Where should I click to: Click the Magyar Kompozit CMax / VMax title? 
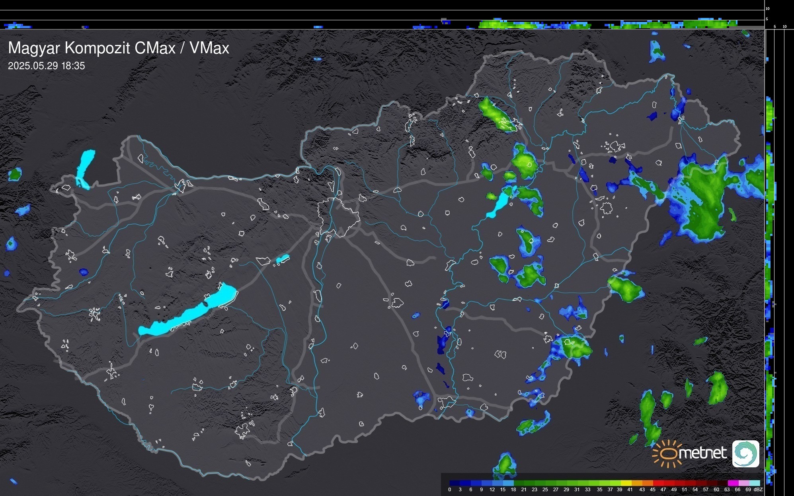coord(119,48)
